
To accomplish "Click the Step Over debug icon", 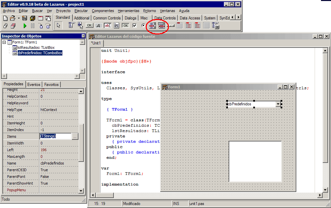I will pos(48,26).
